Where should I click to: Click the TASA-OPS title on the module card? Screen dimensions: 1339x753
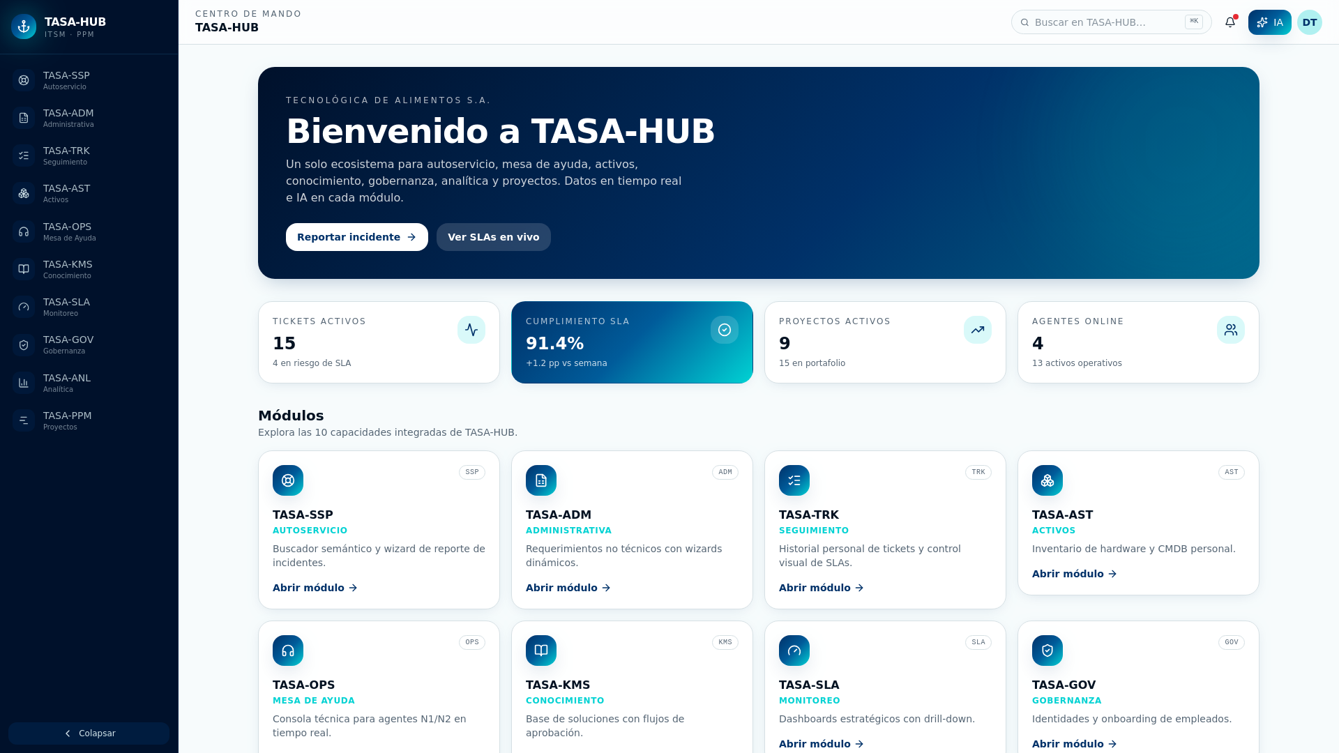304,685
